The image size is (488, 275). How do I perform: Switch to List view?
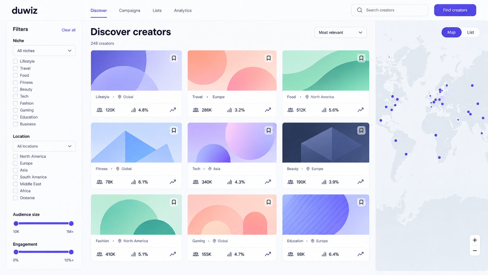coord(470,32)
